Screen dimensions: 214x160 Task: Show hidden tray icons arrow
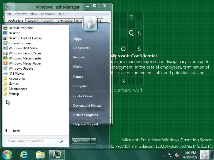164,155
